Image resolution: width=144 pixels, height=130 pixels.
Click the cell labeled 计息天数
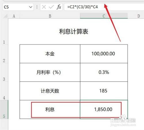(50, 91)
